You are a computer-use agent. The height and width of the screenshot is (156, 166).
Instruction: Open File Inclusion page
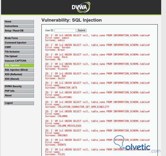click(x=19, y=52)
